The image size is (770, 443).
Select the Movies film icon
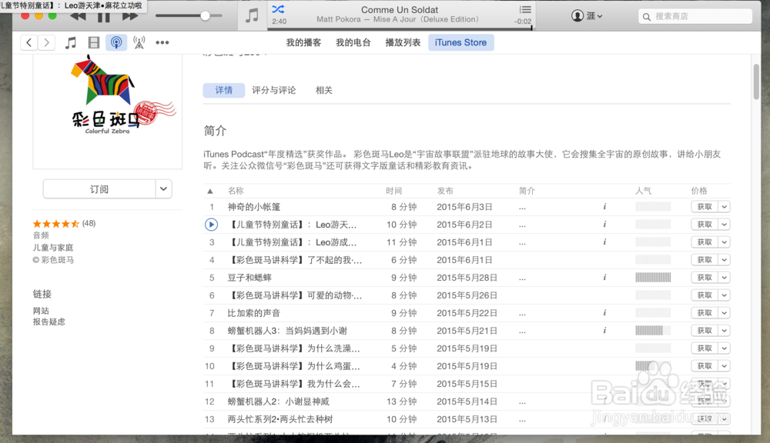(x=94, y=42)
